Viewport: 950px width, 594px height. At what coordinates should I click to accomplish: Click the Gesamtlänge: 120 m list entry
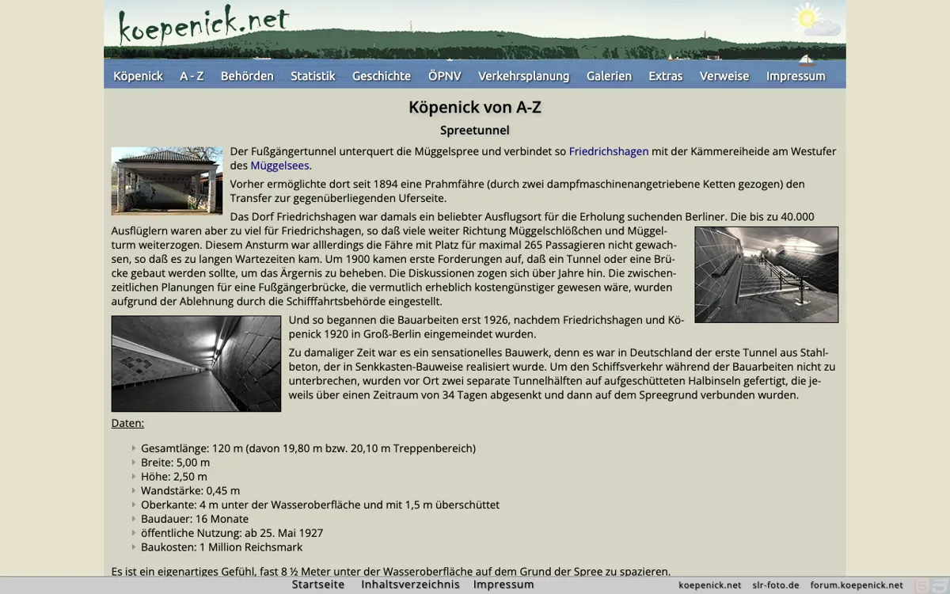coord(308,448)
